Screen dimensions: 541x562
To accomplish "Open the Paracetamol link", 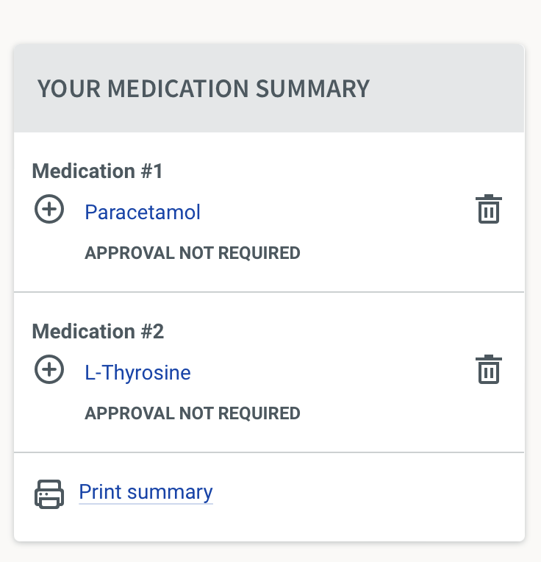I will pos(143,212).
